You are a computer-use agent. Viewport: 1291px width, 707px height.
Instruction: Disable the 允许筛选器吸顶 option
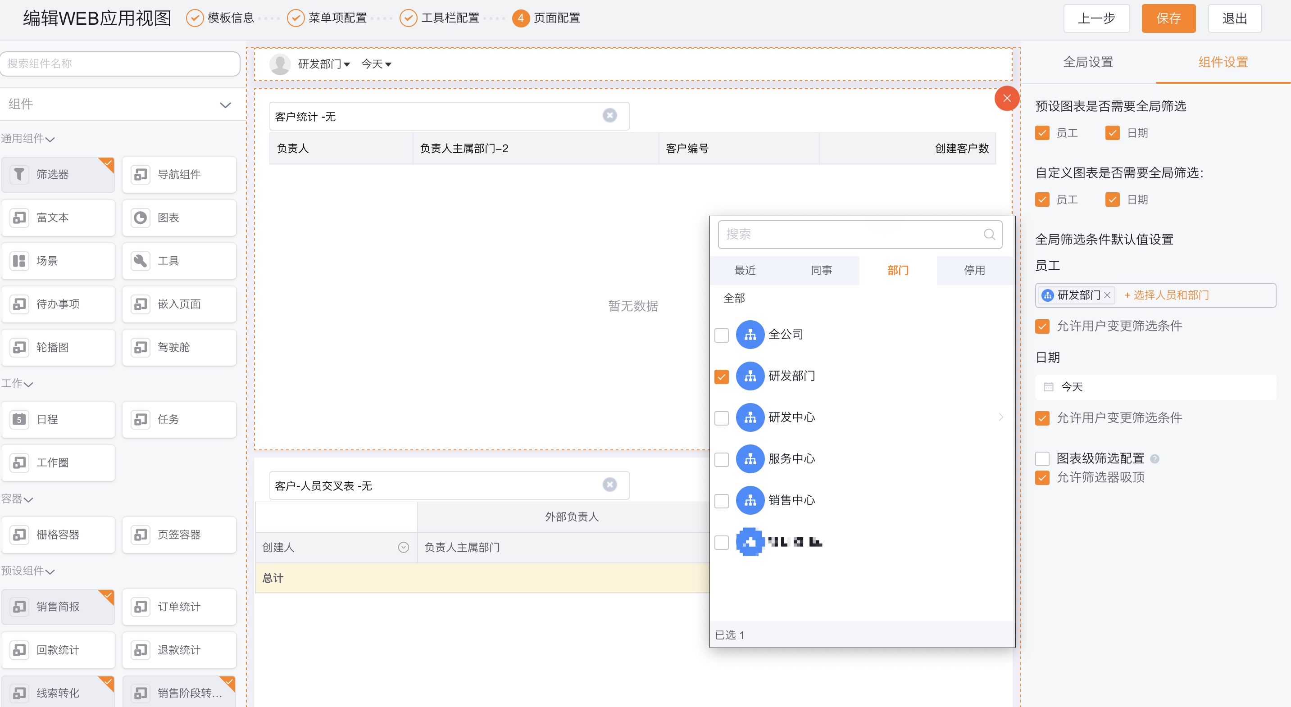[x=1042, y=478]
